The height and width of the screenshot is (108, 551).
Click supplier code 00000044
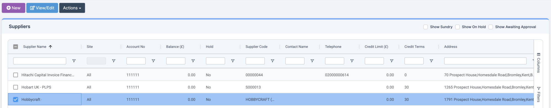(x=254, y=75)
